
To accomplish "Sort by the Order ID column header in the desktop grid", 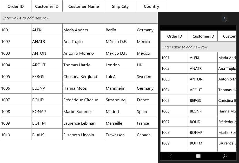I will tap(16, 6).
